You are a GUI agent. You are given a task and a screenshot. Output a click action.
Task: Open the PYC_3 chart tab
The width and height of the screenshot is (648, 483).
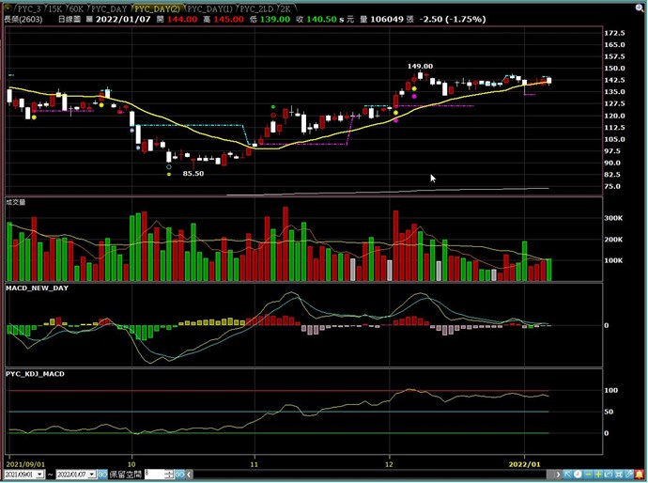[28, 8]
